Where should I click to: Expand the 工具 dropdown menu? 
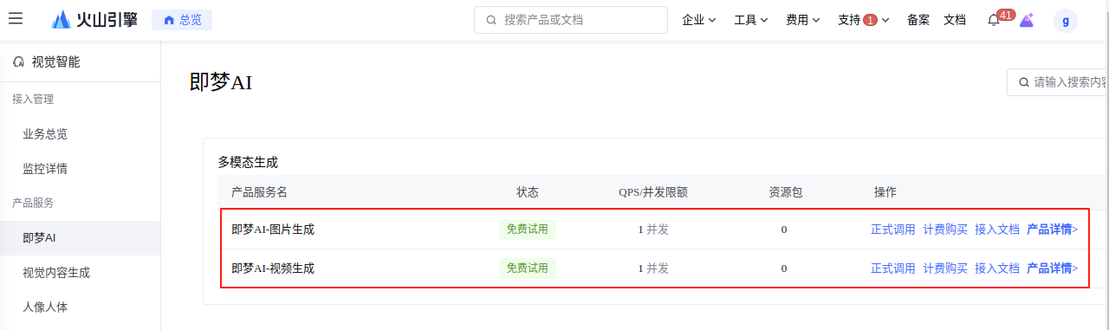751,20
